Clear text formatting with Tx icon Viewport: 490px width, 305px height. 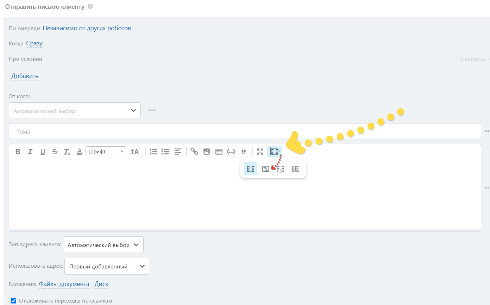pos(67,152)
